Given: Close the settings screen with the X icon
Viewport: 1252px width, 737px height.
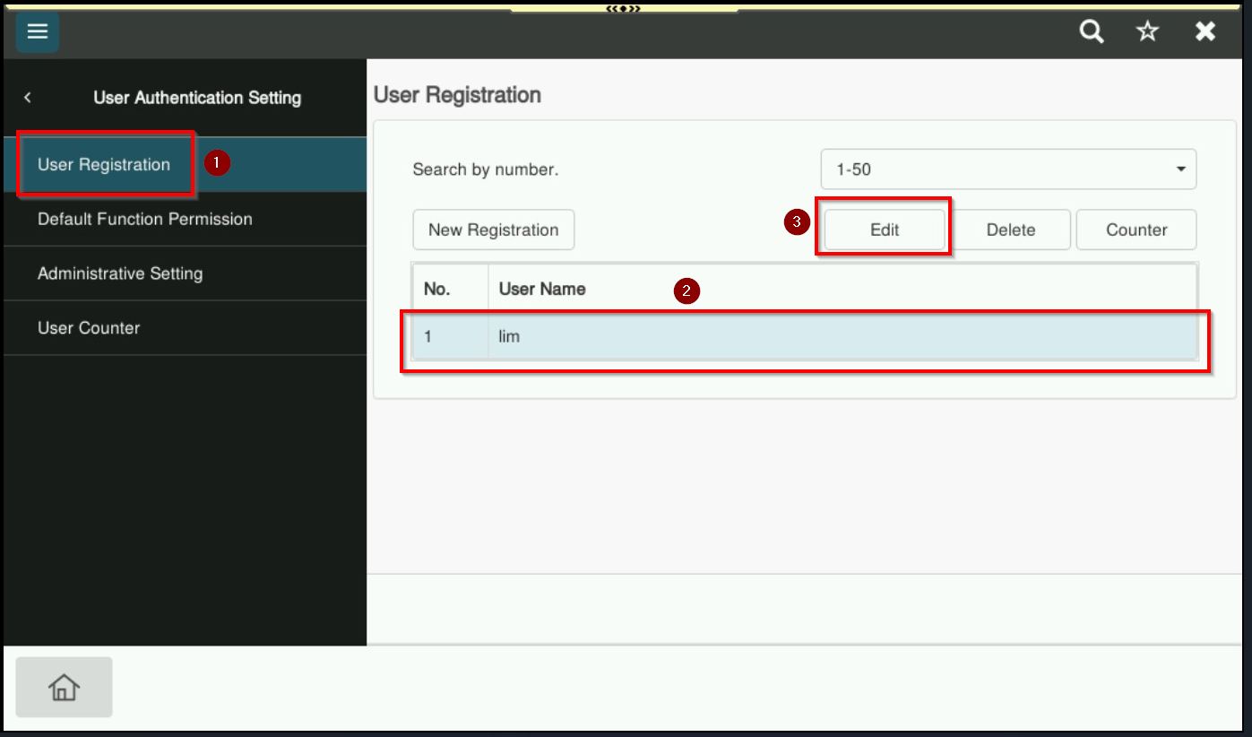Looking at the screenshot, I should pyautogui.click(x=1205, y=31).
